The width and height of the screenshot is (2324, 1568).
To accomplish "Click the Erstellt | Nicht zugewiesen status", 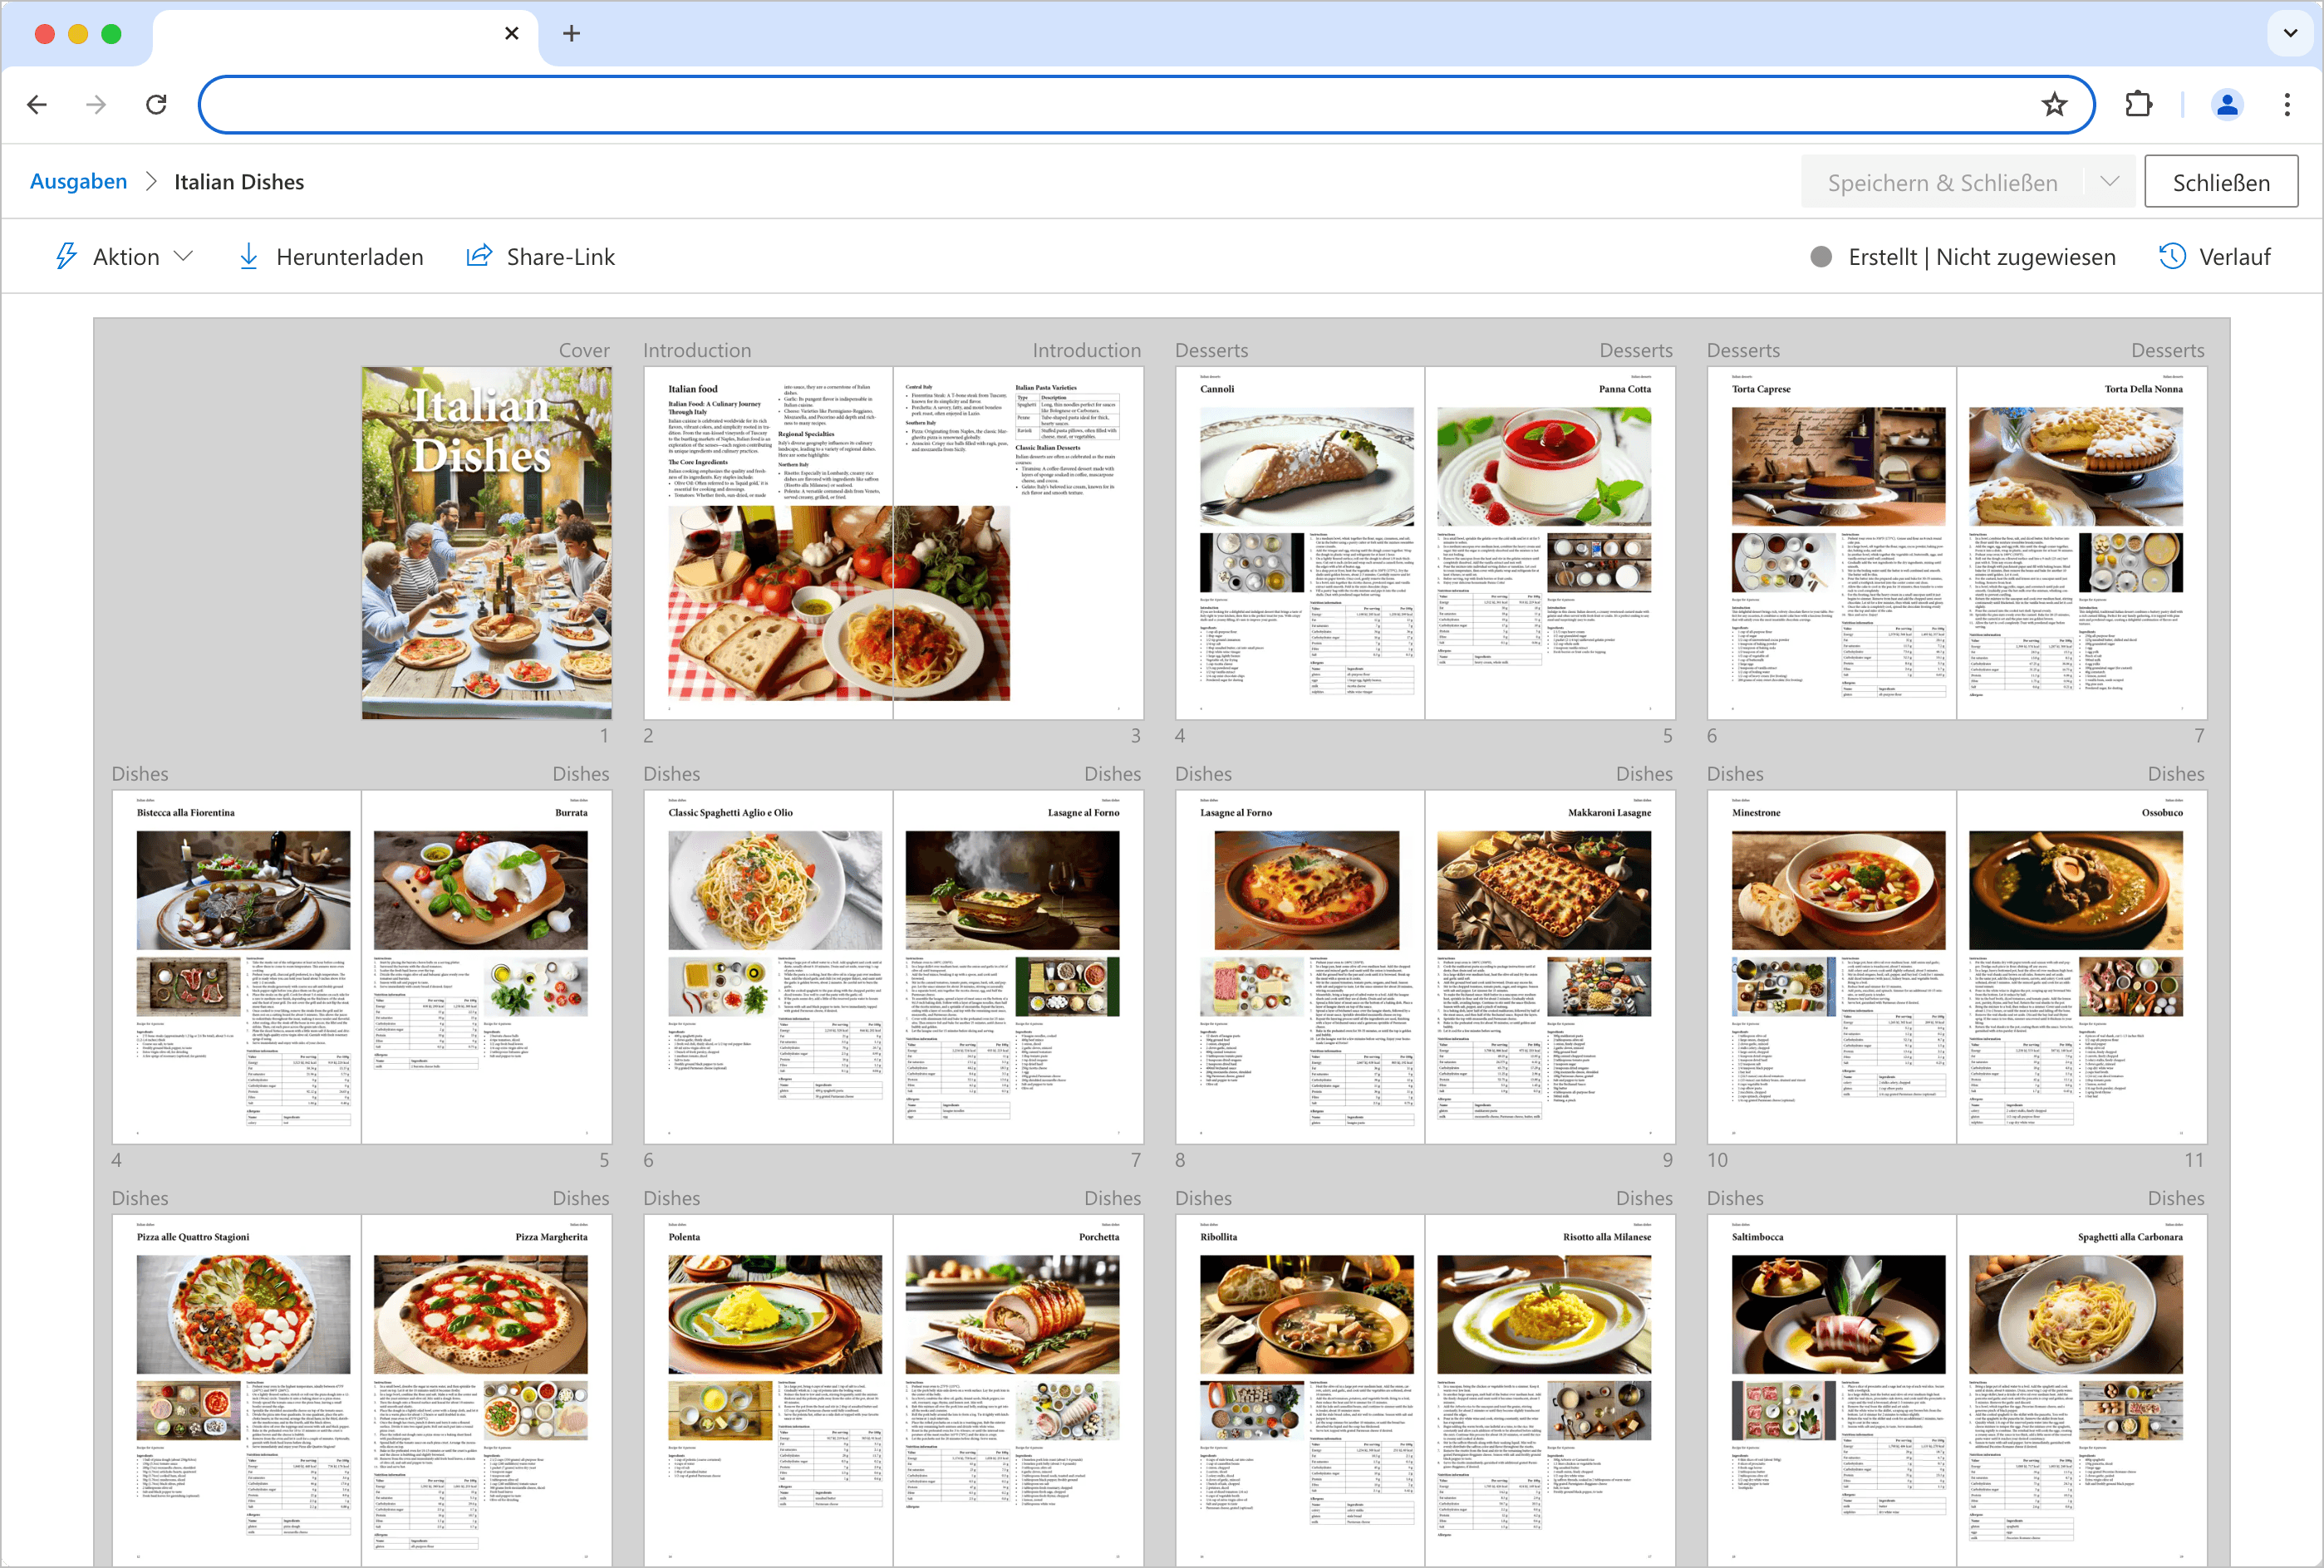I will pyautogui.click(x=1963, y=257).
